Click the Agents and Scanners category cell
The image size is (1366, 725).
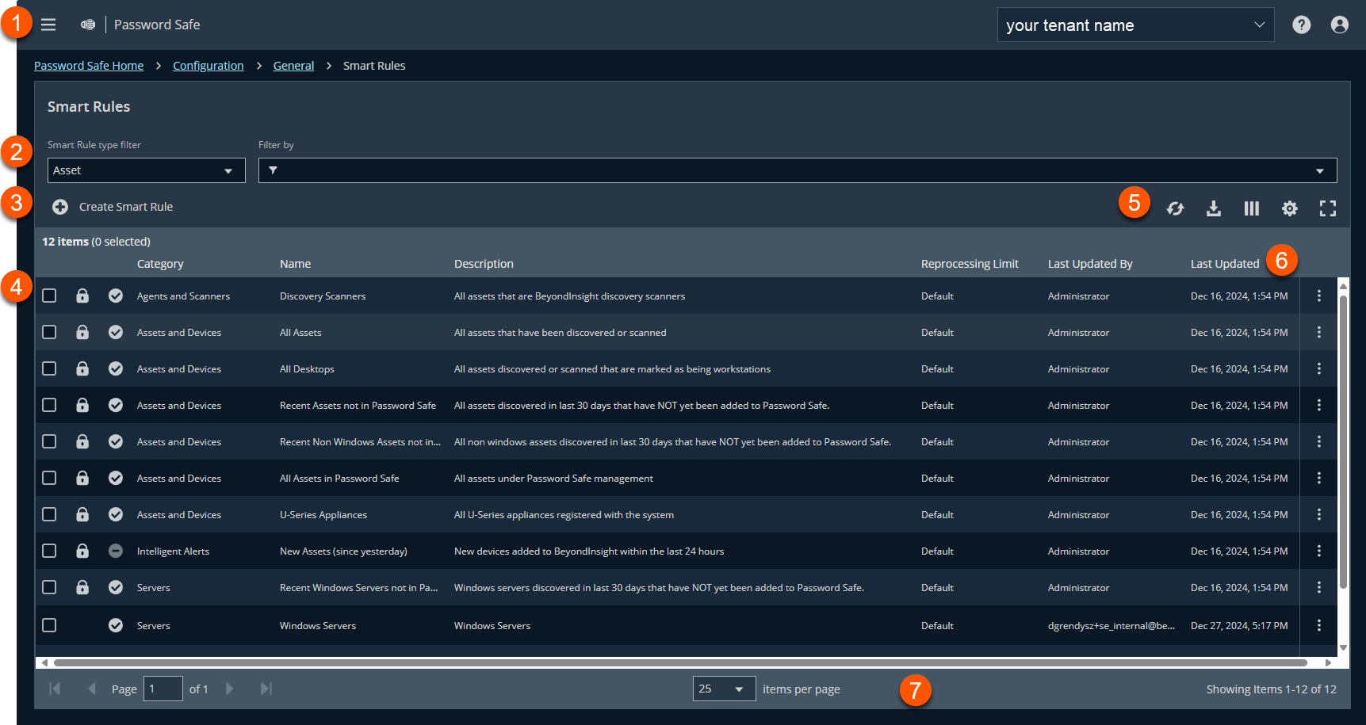coord(183,296)
